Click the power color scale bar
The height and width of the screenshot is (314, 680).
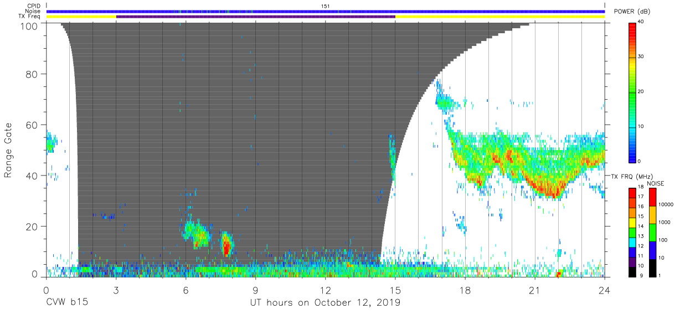(632, 91)
